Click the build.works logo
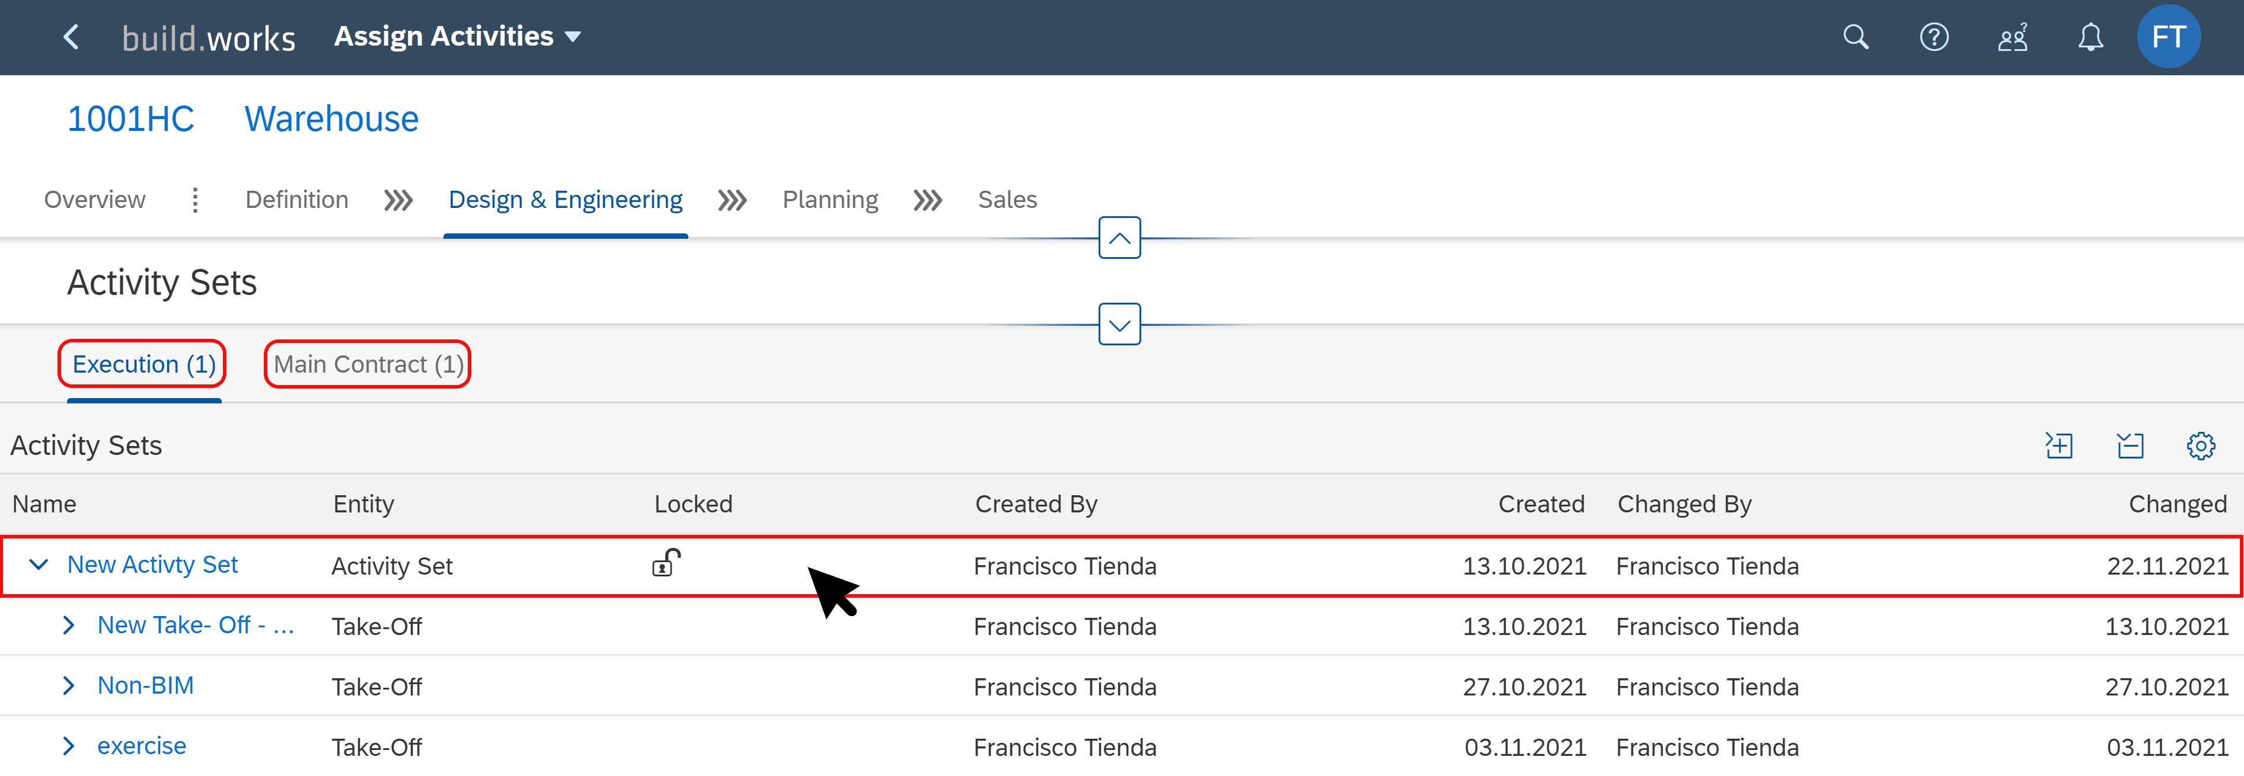This screenshot has height=776, width=2244. pyautogui.click(x=208, y=39)
